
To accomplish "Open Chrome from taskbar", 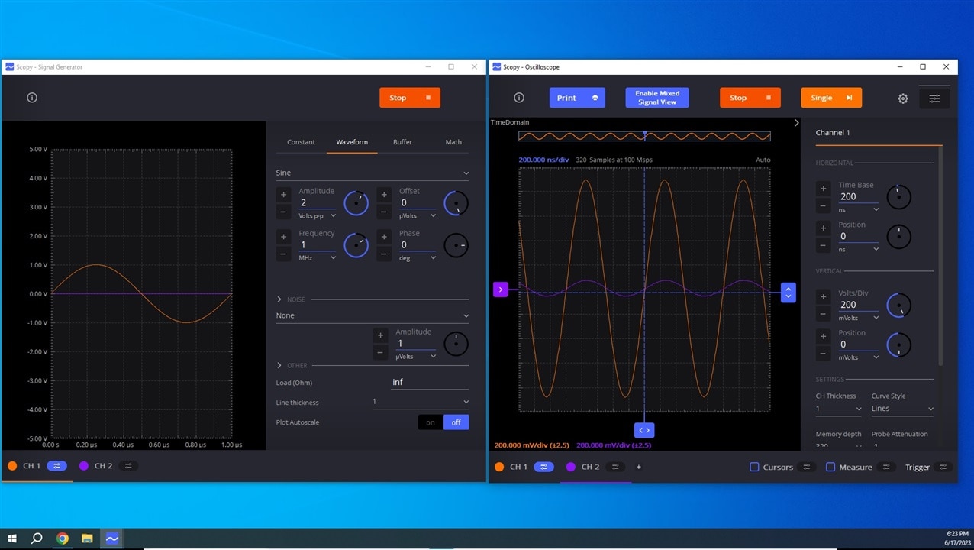I will pos(63,539).
